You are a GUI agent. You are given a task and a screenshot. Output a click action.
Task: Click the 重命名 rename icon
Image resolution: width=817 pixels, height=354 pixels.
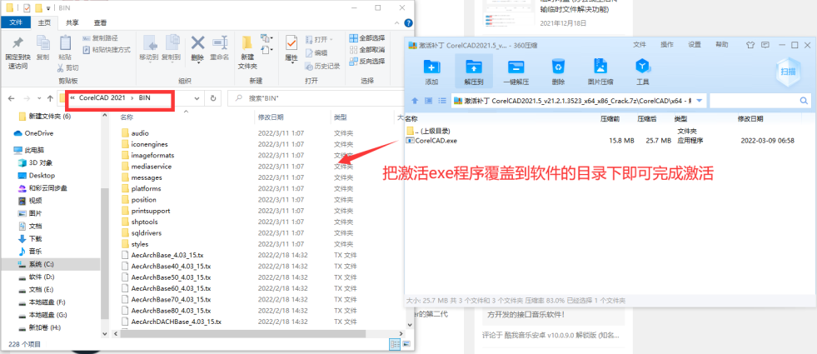pyautogui.click(x=220, y=42)
